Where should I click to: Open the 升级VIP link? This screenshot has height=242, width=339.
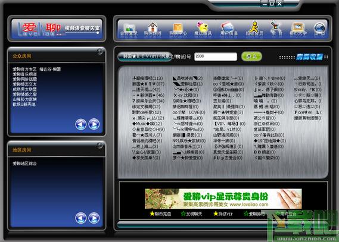[x=223, y=214]
